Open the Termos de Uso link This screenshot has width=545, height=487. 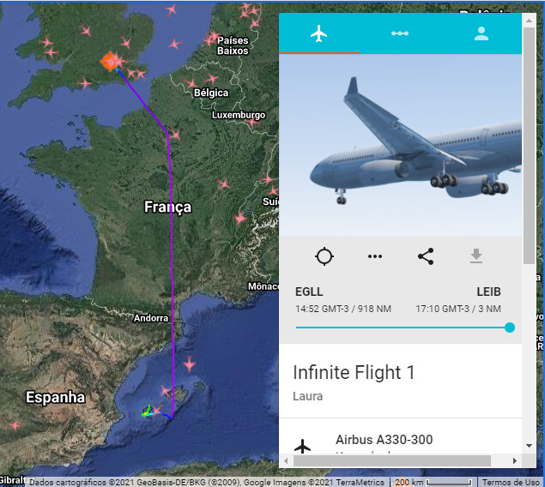tap(511, 482)
